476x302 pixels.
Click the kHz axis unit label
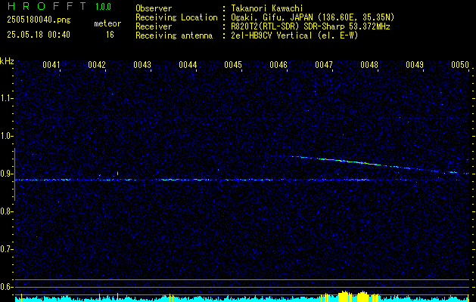[x=7, y=61]
